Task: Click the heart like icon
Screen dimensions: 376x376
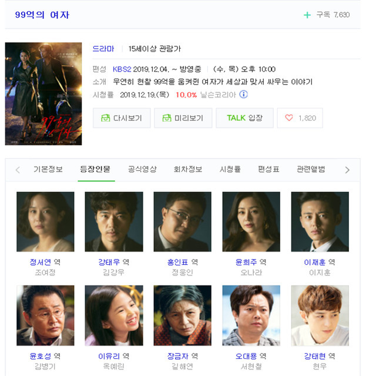Action: coord(289,117)
